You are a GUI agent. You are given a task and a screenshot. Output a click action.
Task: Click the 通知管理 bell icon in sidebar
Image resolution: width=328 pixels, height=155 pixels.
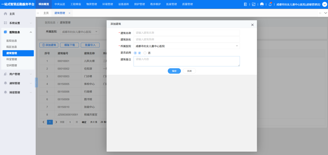point(5,83)
